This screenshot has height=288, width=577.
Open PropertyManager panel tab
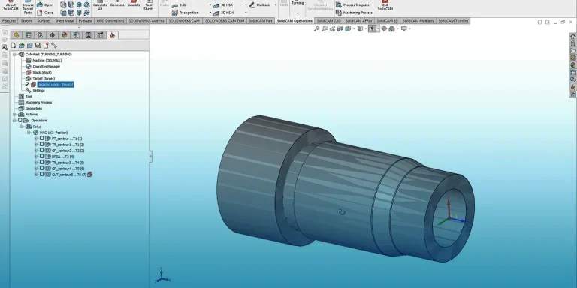click(28, 35)
